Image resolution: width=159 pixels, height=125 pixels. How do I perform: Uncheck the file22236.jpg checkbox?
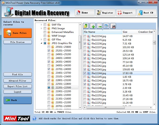click(x=85, y=44)
